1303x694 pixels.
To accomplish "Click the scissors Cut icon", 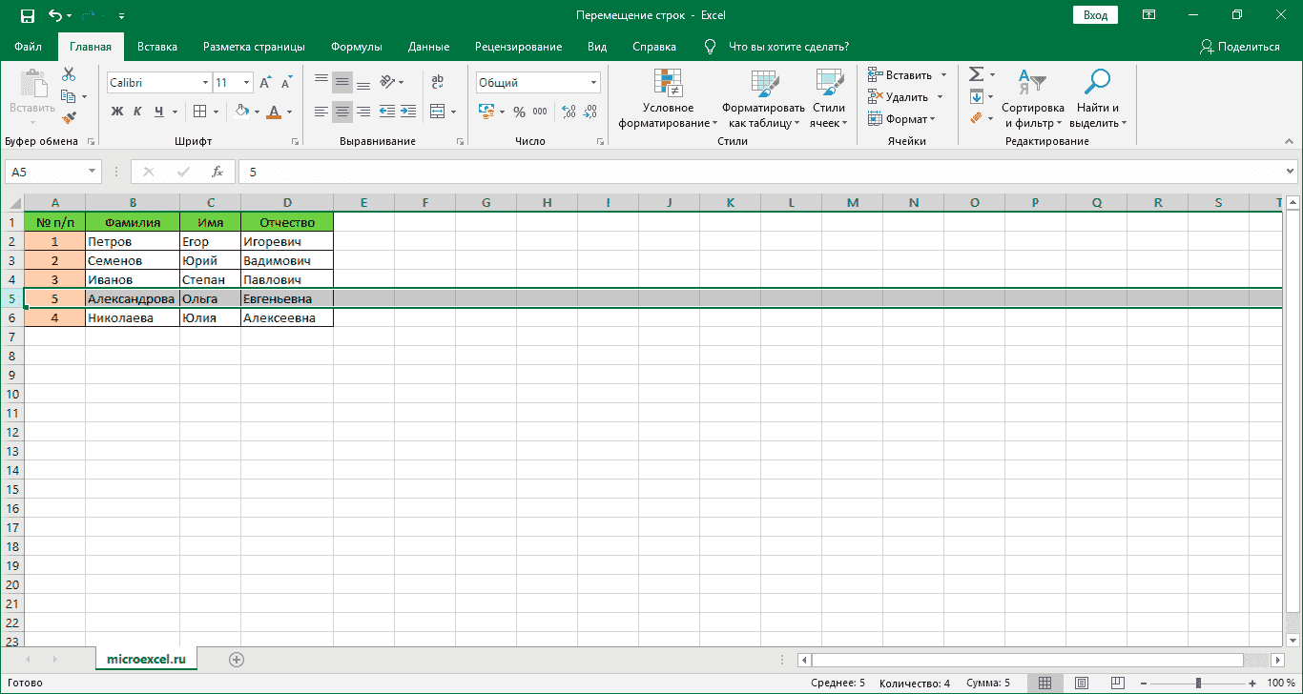I will pyautogui.click(x=68, y=72).
